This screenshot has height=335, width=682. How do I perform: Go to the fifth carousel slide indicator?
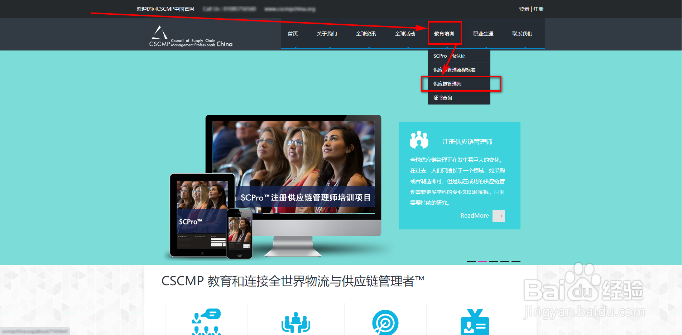(x=516, y=261)
